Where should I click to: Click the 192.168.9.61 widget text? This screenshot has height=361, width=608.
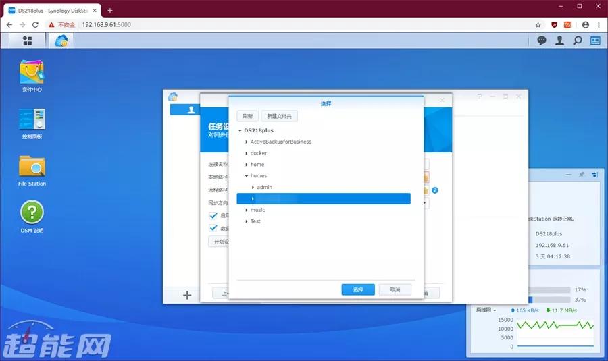(x=552, y=245)
